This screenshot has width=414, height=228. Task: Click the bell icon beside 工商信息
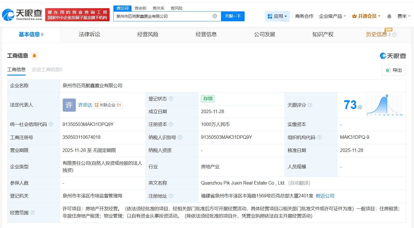[x=34, y=55]
